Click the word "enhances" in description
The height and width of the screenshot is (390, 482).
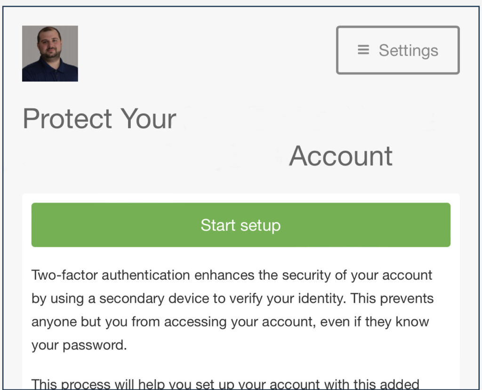click(225, 275)
